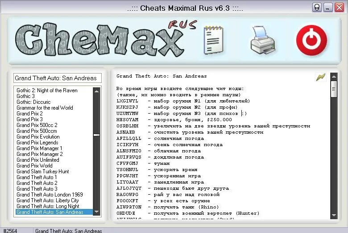Click the LXGIWYL cheat code line

click(183, 101)
